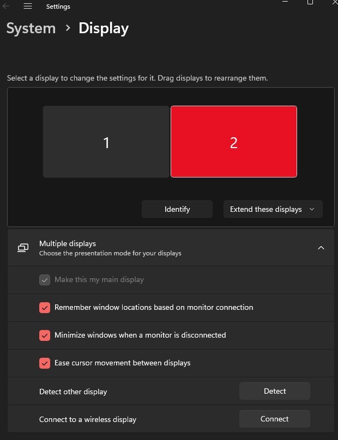Click the Identify button
This screenshot has height=440, width=338.
(x=177, y=209)
